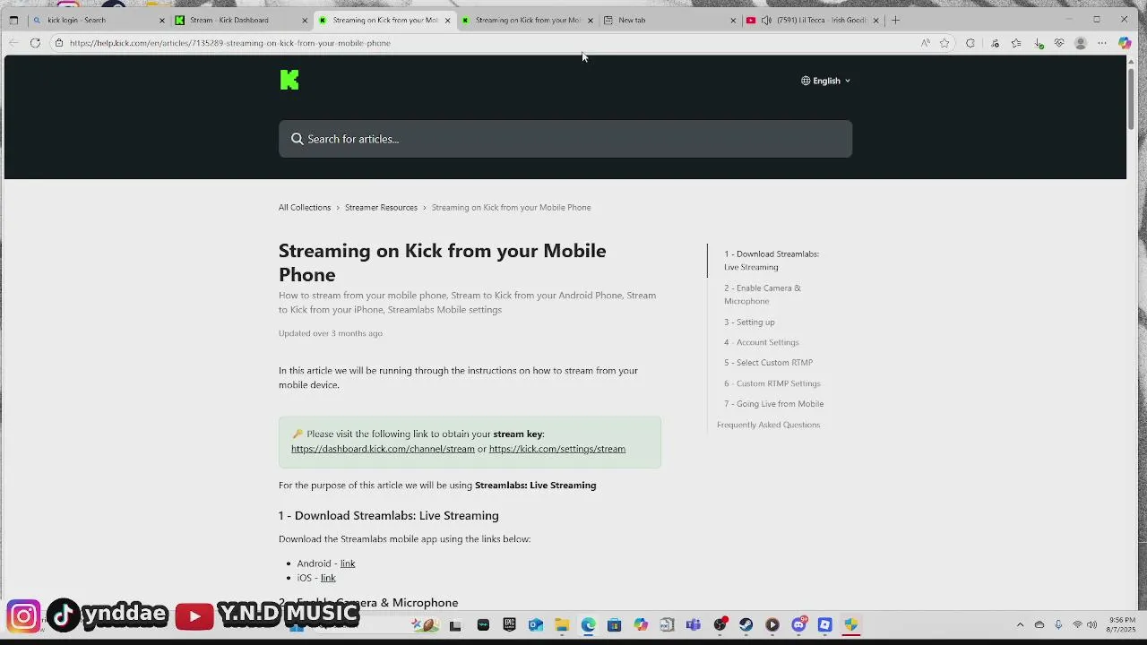Viewport: 1147px width, 645px height.
Task: Jump to '3 - Setting up' section
Action: [x=749, y=322]
